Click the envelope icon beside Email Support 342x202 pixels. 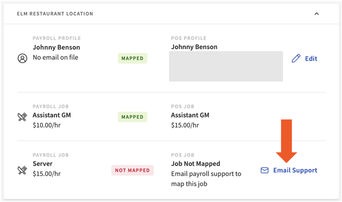pos(265,170)
